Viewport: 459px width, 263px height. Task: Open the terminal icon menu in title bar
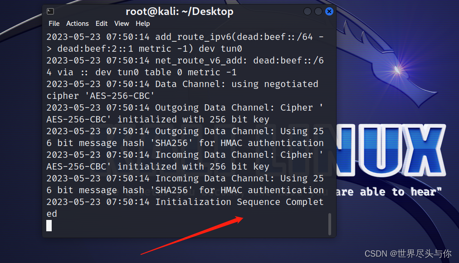[x=50, y=11]
